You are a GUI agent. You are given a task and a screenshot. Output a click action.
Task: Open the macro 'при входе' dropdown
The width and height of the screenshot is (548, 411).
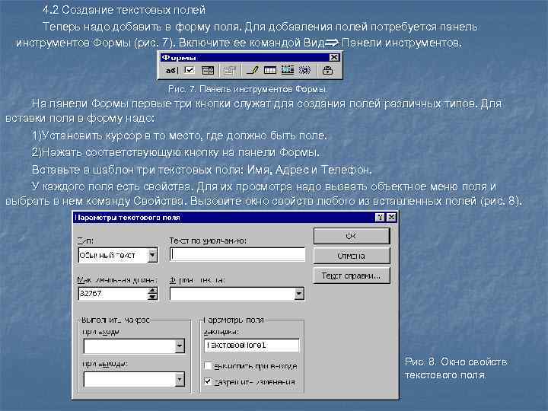[x=180, y=346]
